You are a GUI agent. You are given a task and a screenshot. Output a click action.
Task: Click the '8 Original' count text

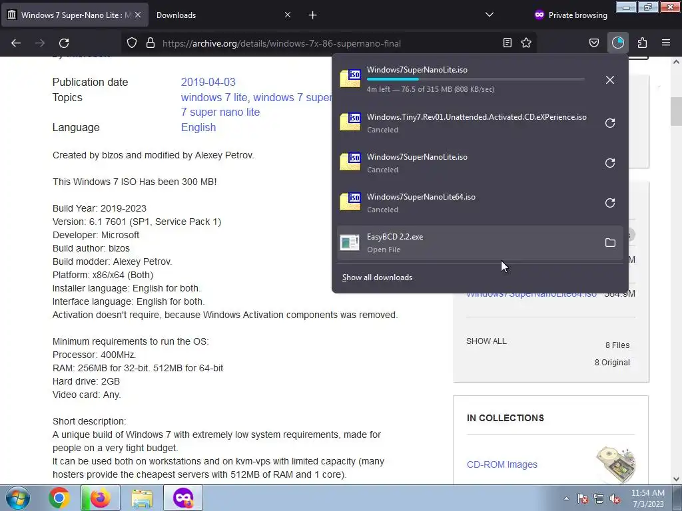(x=612, y=363)
